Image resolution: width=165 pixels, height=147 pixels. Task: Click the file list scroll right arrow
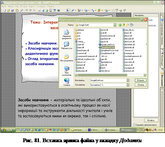pos(145,75)
